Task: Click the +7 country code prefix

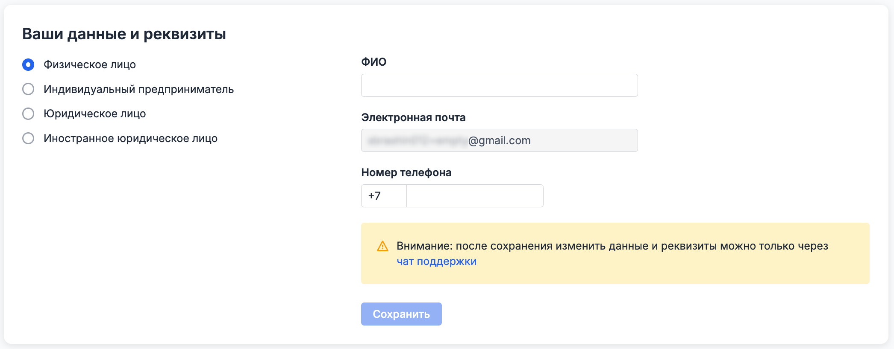Action: tap(375, 196)
